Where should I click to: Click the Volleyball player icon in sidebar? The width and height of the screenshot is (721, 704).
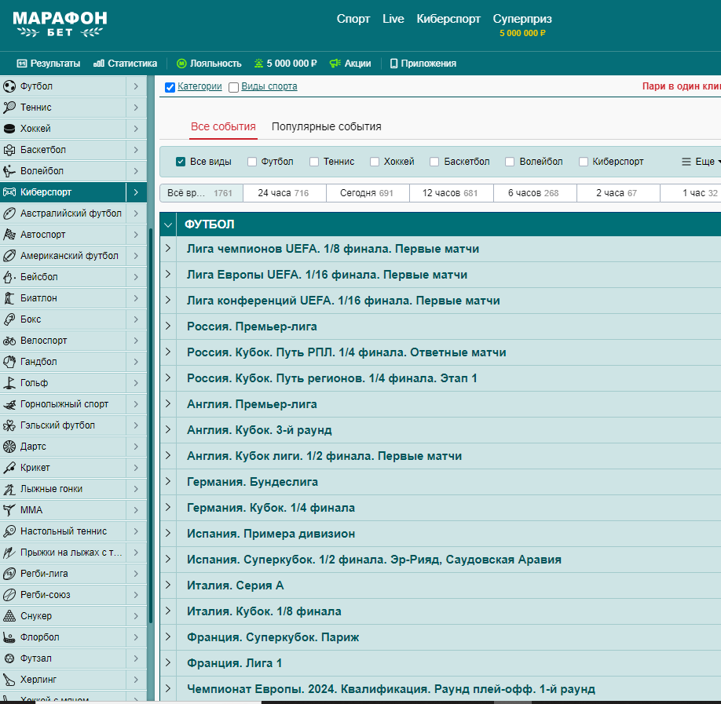[9, 171]
